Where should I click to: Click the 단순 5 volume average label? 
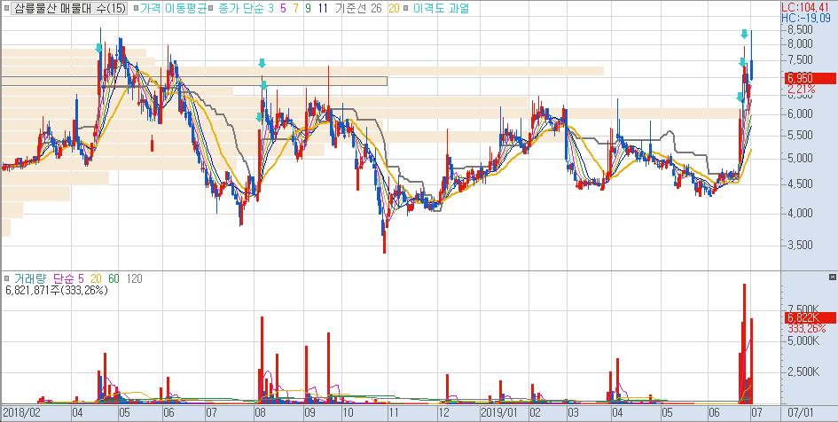67,278
